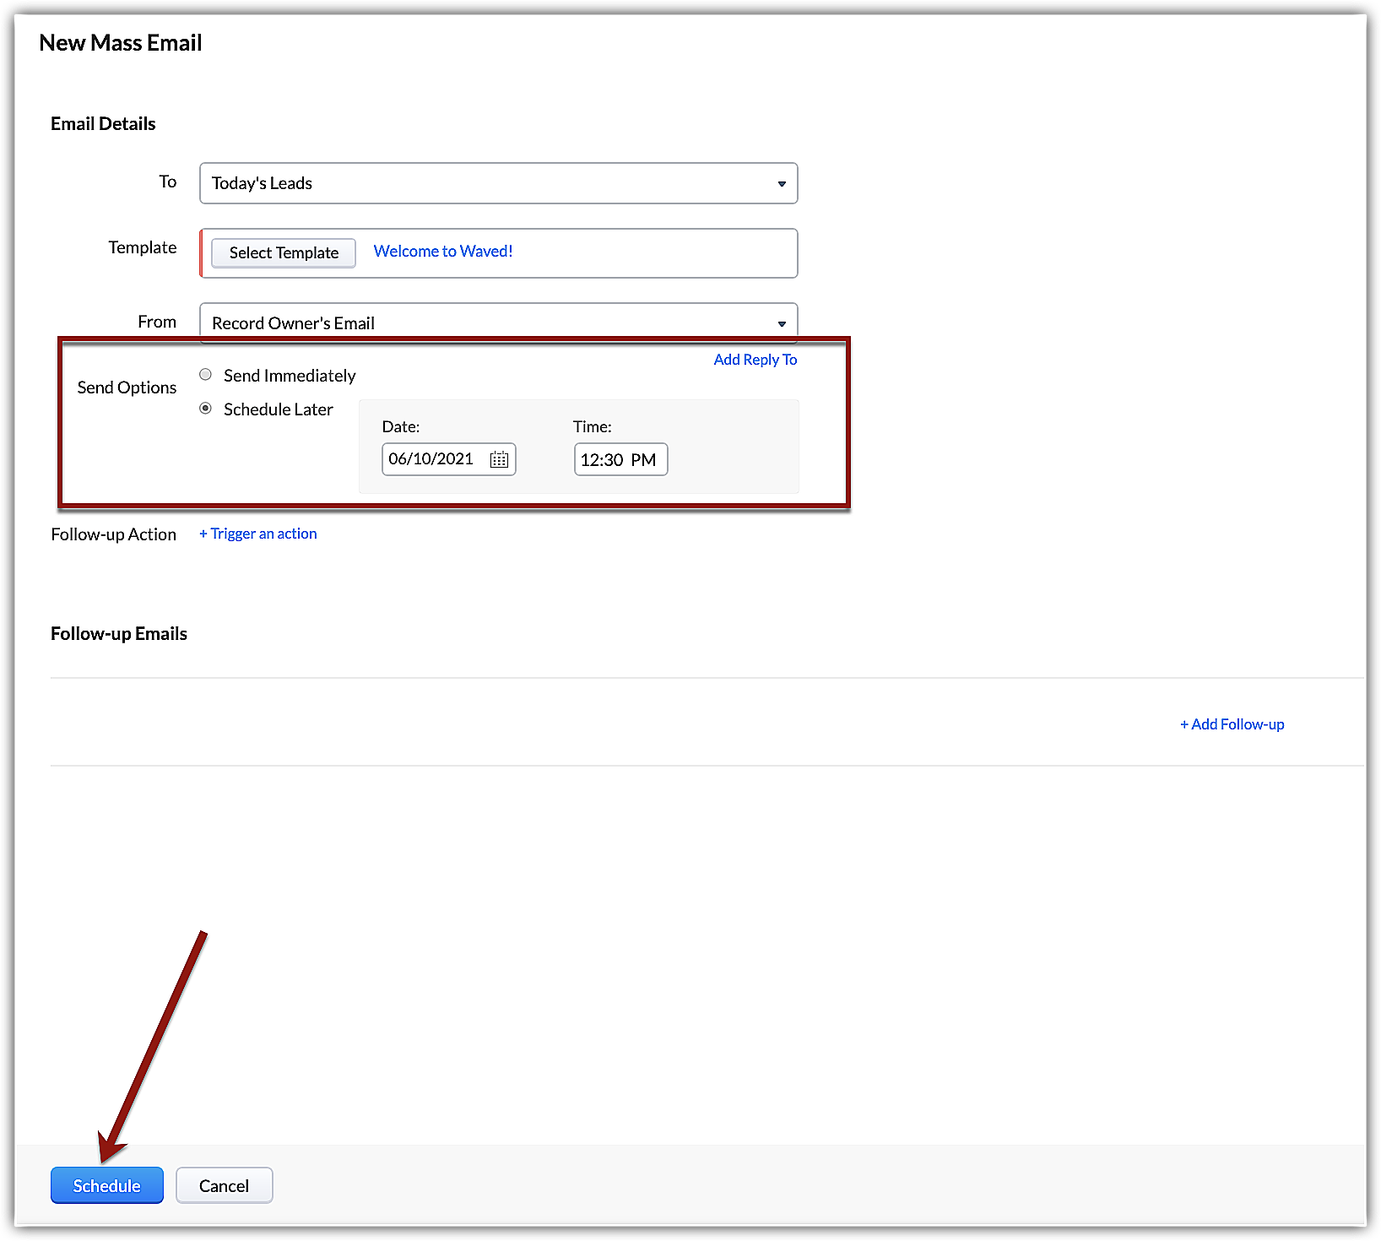Image resolution: width=1381 pixels, height=1241 pixels.
Task: Select the Schedule Later radio button
Action: pyautogui.click(x=205, y=409)
